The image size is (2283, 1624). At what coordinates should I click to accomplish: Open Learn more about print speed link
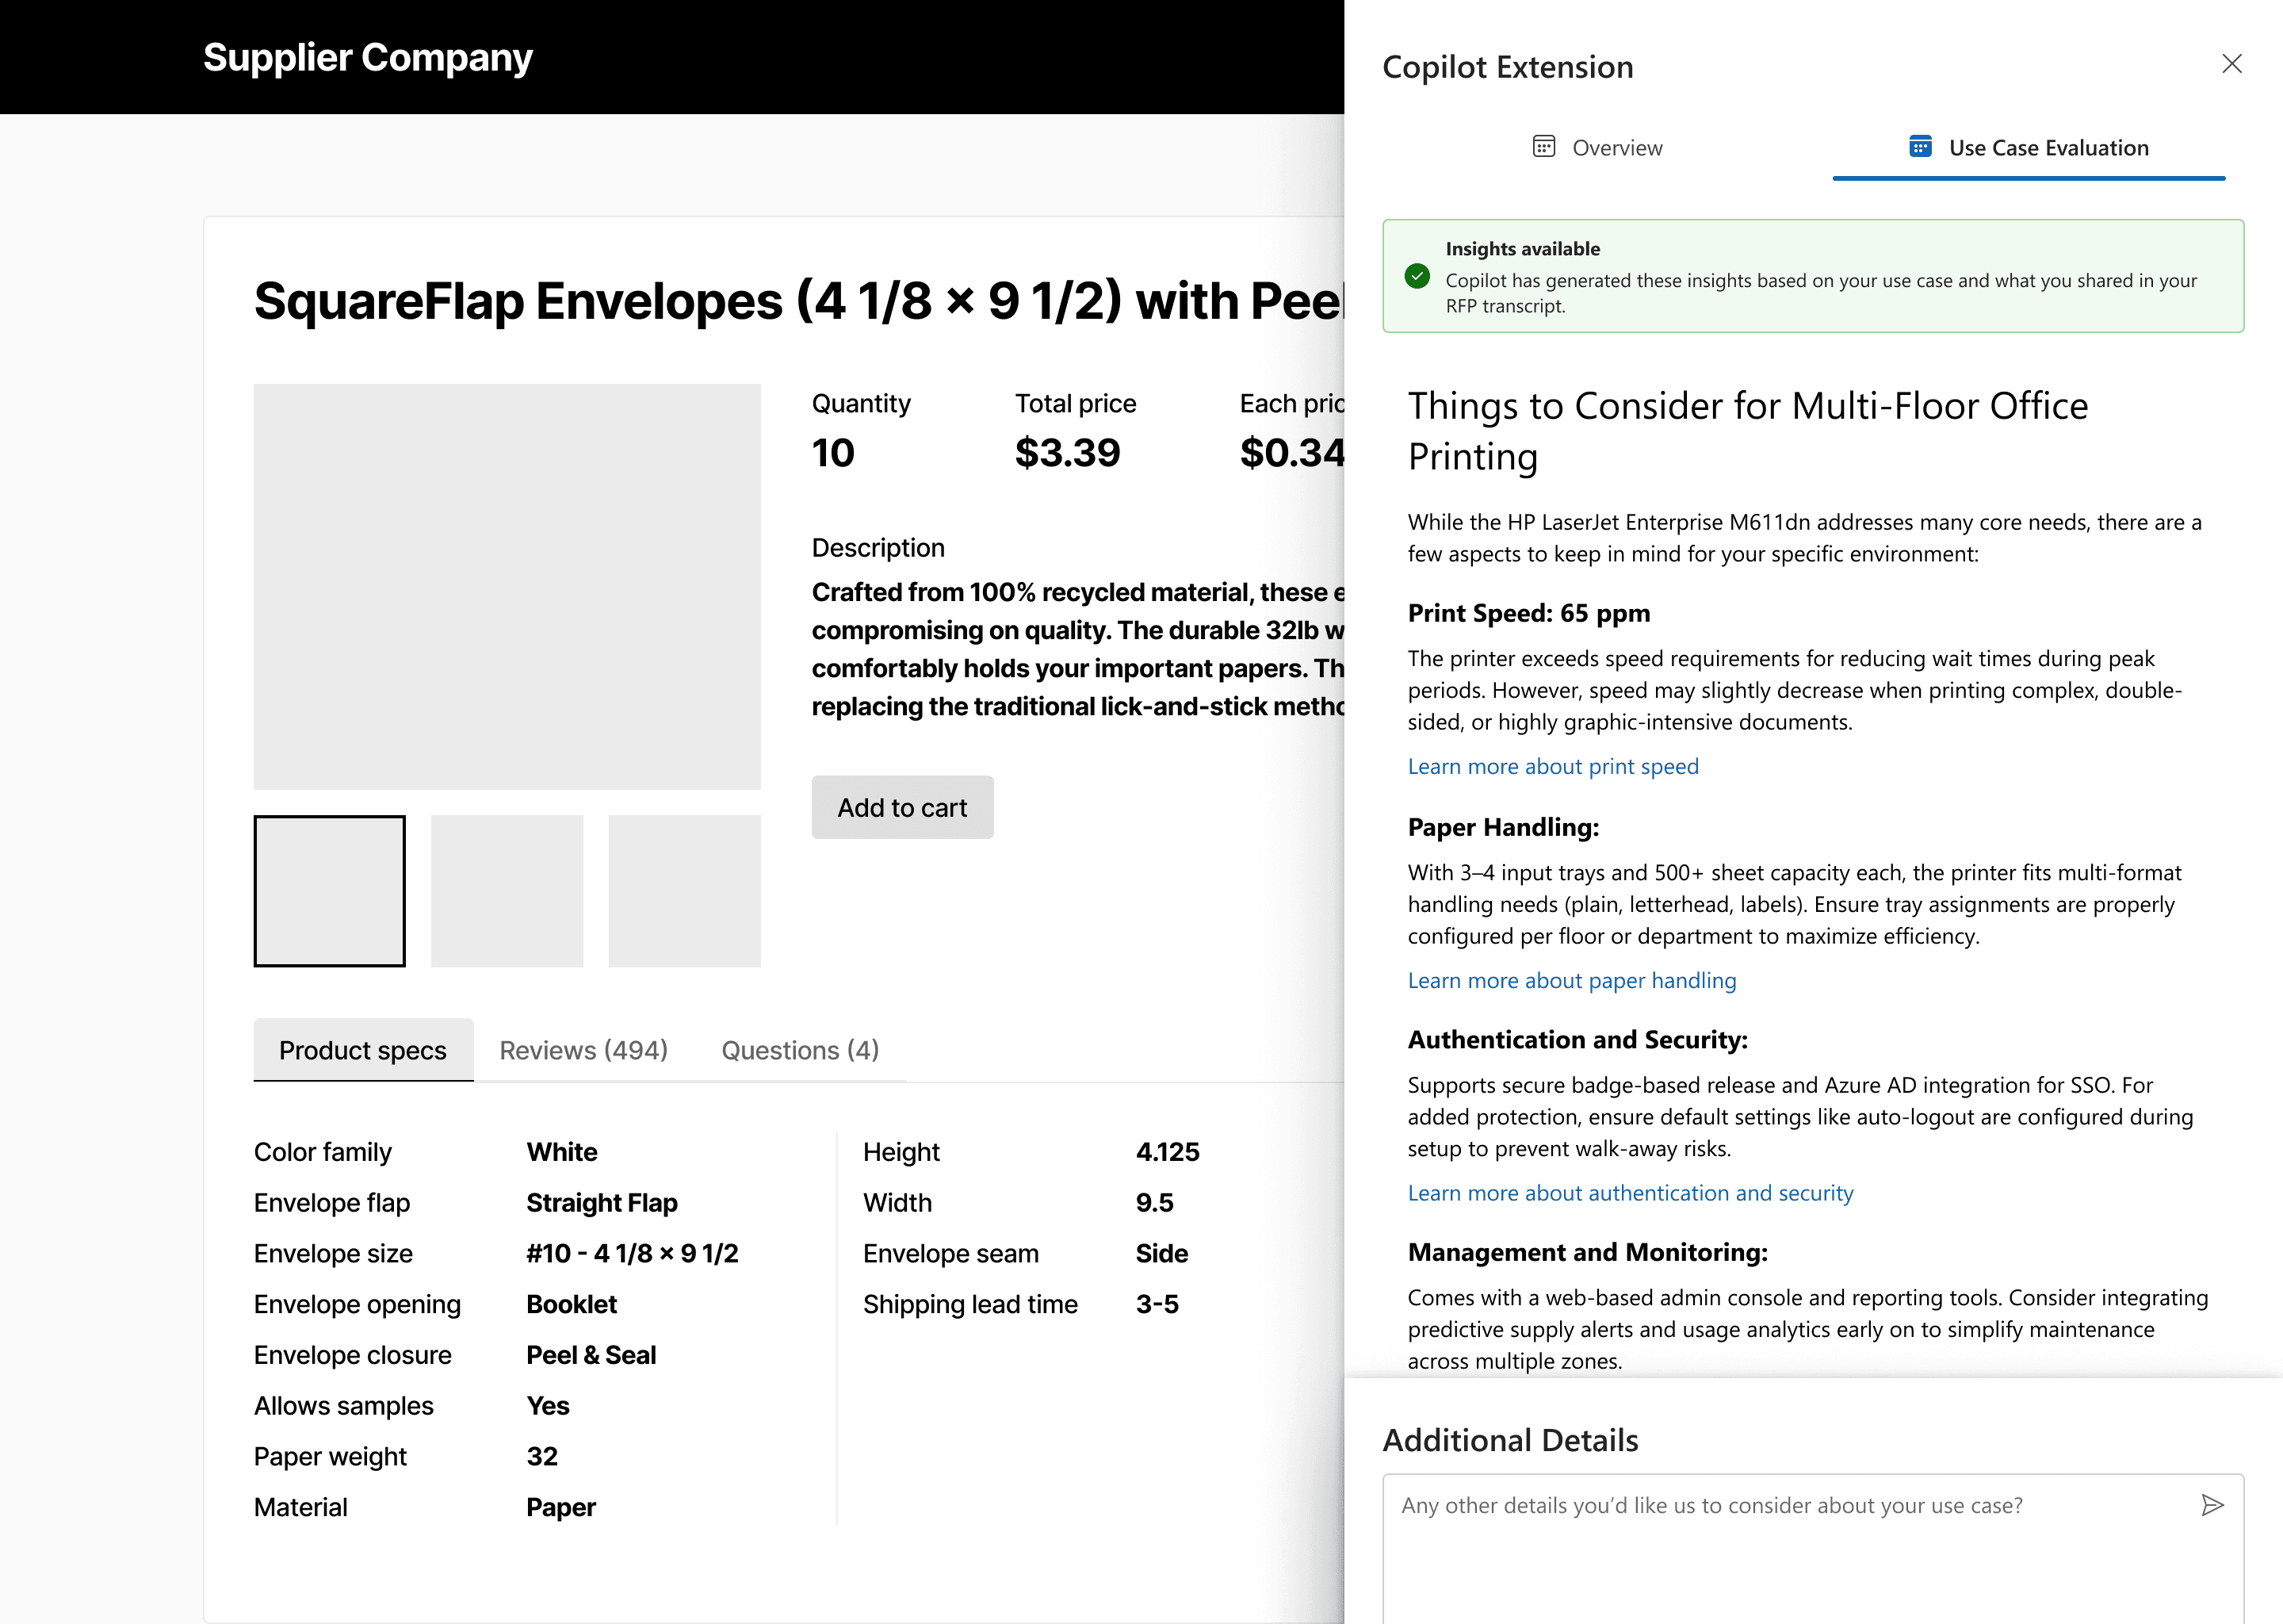tap(1552, 766)
